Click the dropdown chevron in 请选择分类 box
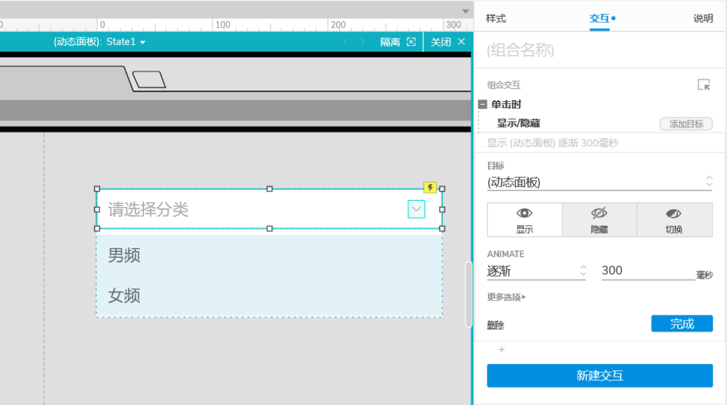 coord(417,209)
